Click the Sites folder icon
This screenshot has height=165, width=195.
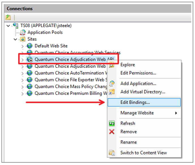point(23,39)
